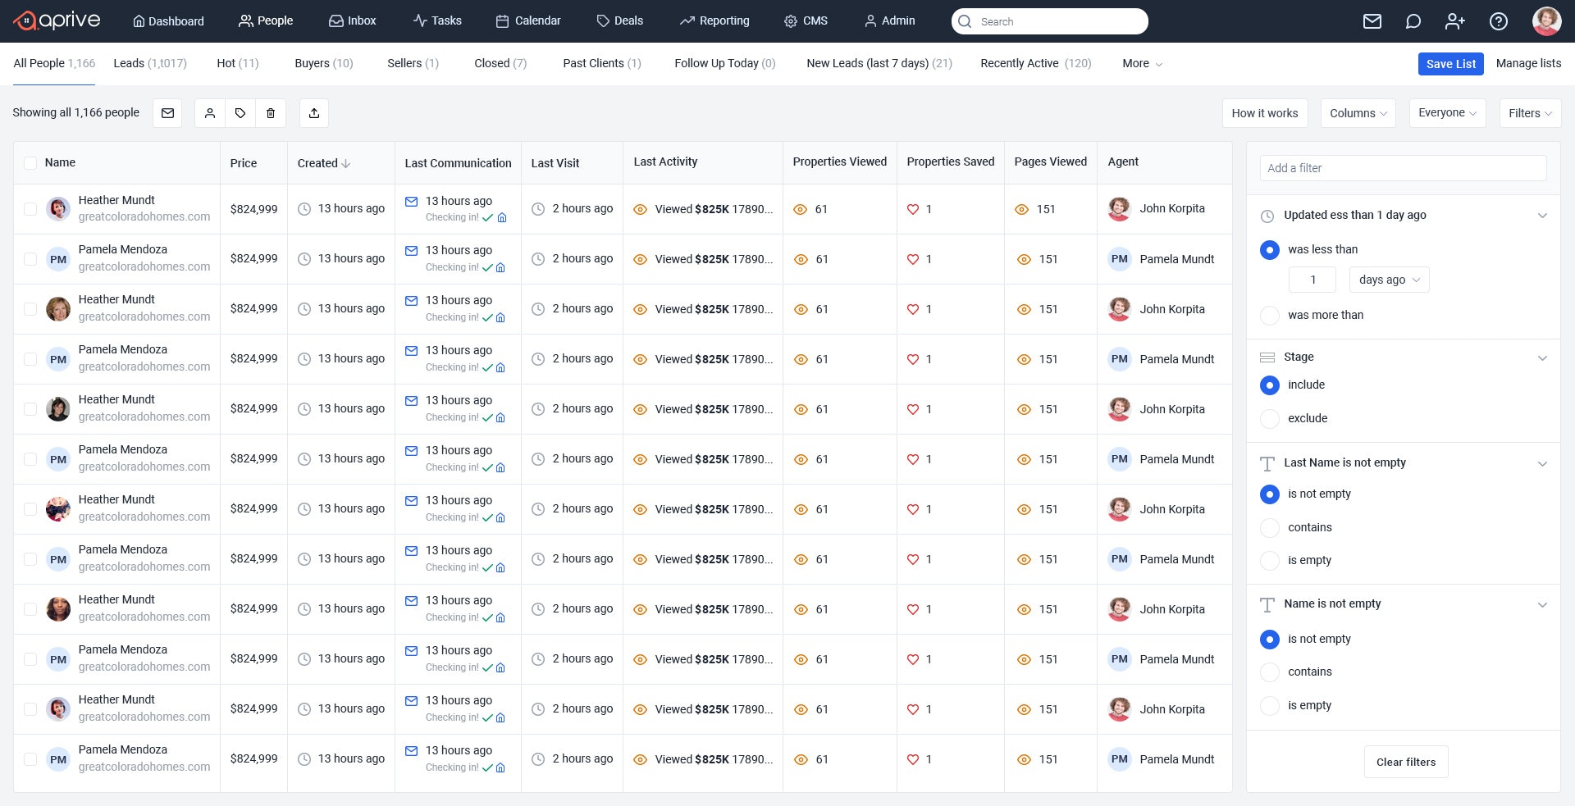The width and height of the screenshot is (1575, 806).
Task: Open the user profile avatar
Action: coord(1547,21)
